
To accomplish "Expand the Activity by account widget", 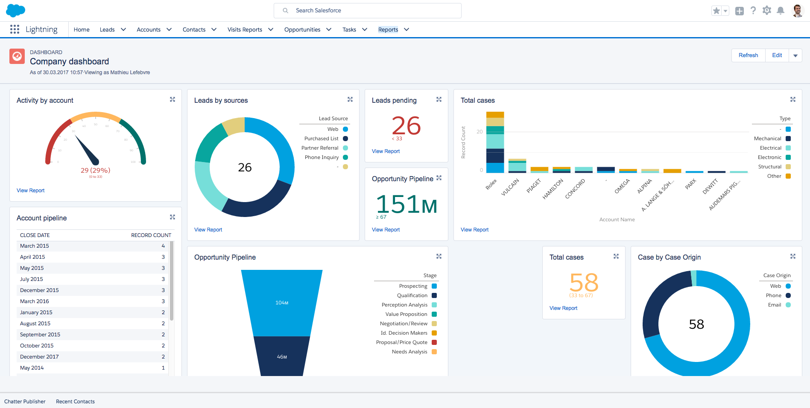I will coord(173,99).
